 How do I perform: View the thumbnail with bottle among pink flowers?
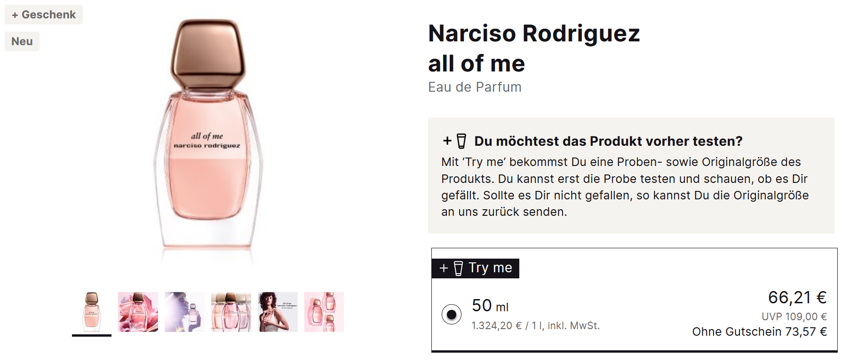click(x=138, y=312)
